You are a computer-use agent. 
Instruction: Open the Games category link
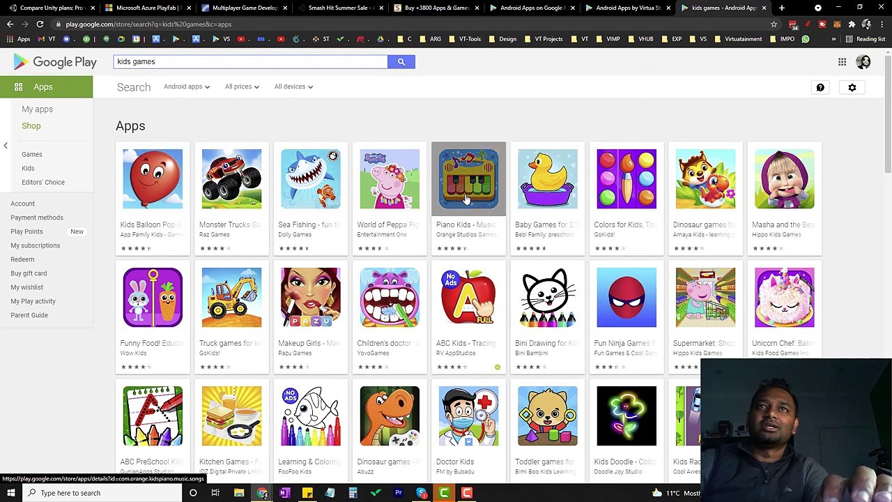[x=31, y=154]
